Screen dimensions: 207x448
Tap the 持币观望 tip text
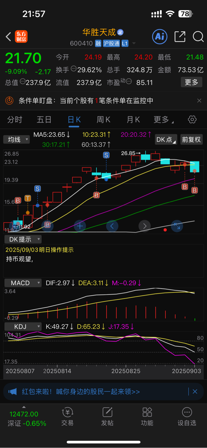(x=19, y=259)
